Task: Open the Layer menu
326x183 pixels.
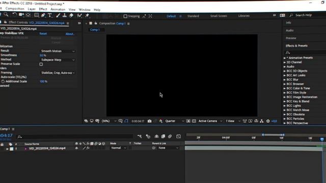Action: pos(32,9)
